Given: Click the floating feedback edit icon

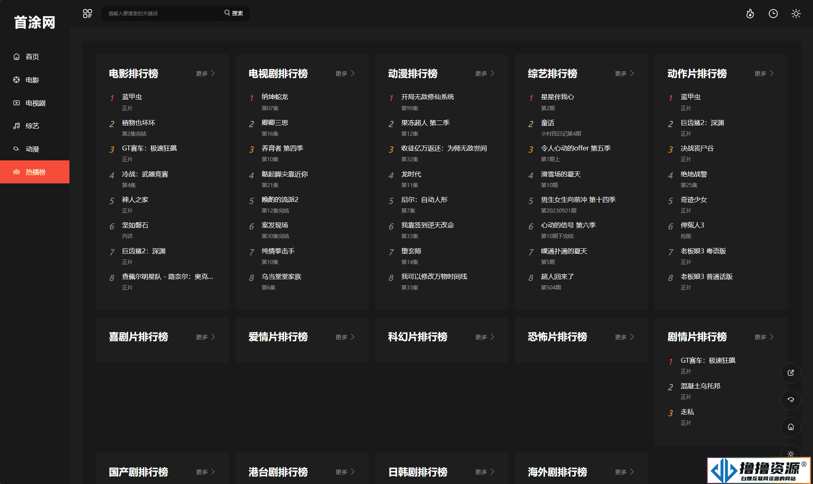Looking at the screenshot, I should 790,373.
